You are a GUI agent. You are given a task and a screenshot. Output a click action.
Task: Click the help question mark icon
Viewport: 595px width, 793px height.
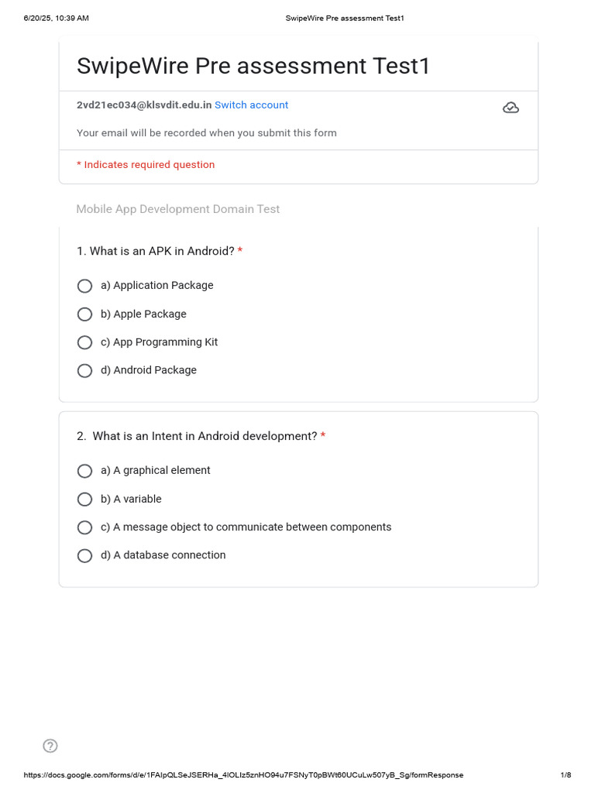[50, 746]
